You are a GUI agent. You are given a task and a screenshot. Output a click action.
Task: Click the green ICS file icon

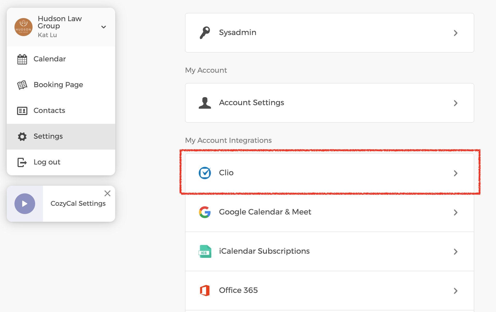tap(205, 251)
